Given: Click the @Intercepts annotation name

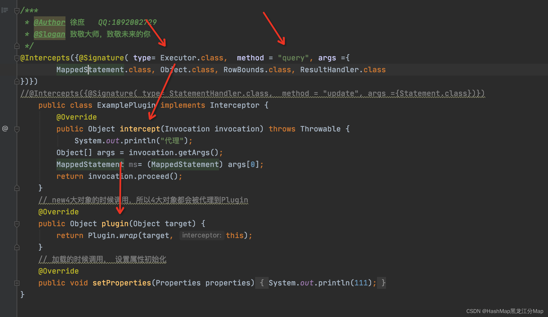Looking at the screenshot, I should point(45,58).
